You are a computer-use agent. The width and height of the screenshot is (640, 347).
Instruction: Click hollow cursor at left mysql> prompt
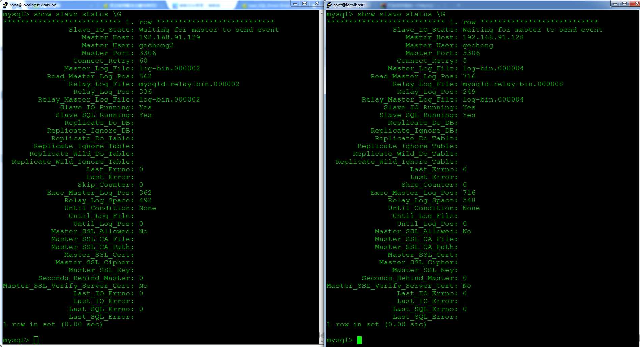coord(36,340)
